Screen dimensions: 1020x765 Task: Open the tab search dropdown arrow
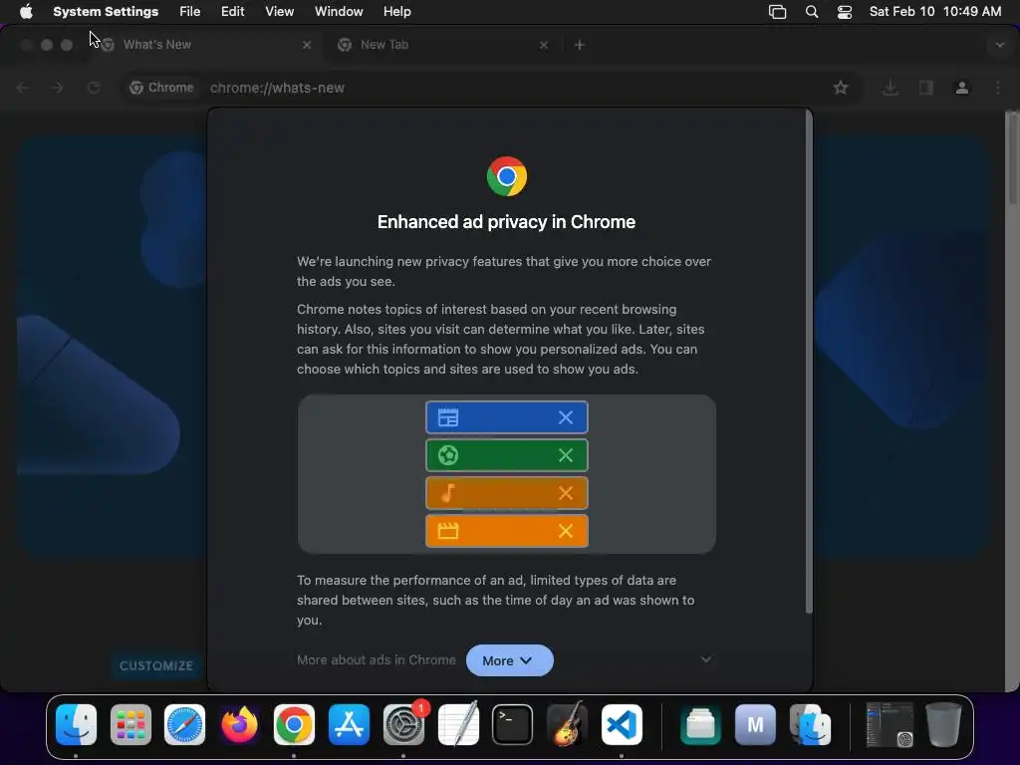(1000, 45)
